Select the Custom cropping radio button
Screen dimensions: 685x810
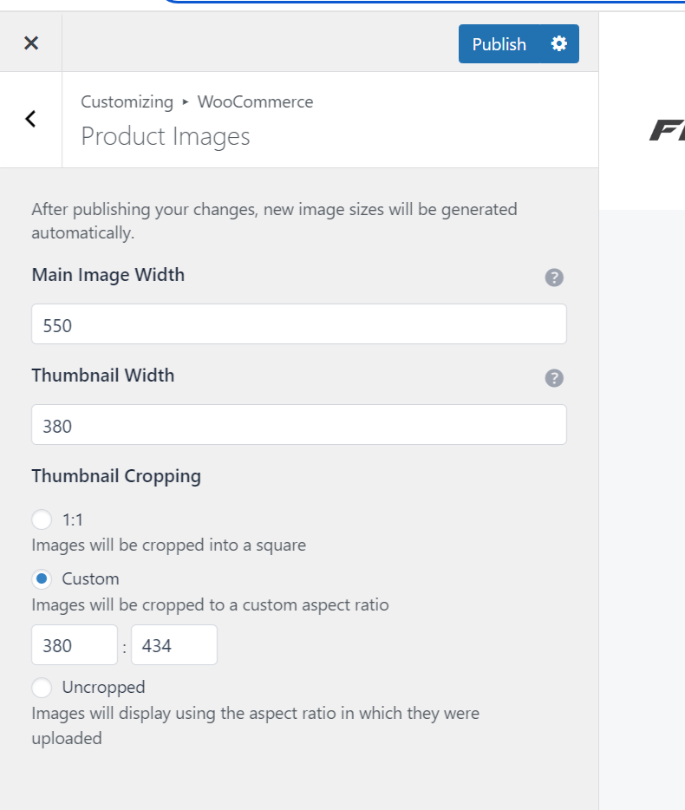click(42, 578)
